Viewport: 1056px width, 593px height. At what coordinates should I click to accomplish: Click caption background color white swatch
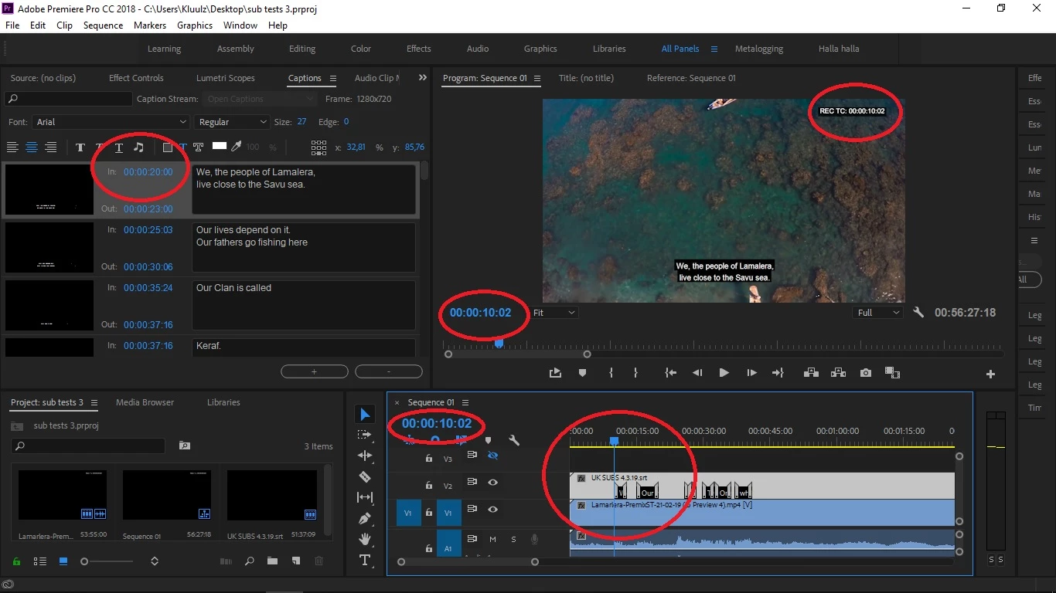pos(220,146)
